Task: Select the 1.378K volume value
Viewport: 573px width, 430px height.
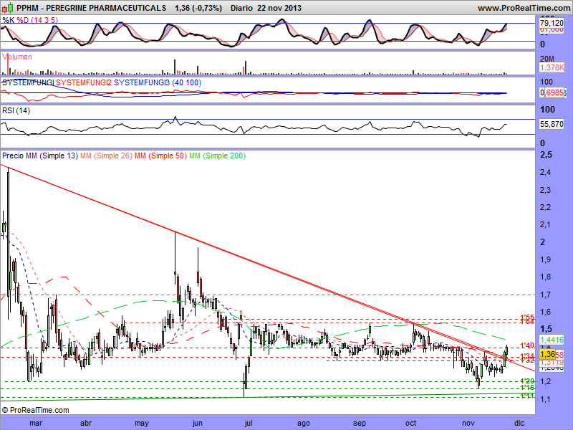Action: tap(552, 67)
